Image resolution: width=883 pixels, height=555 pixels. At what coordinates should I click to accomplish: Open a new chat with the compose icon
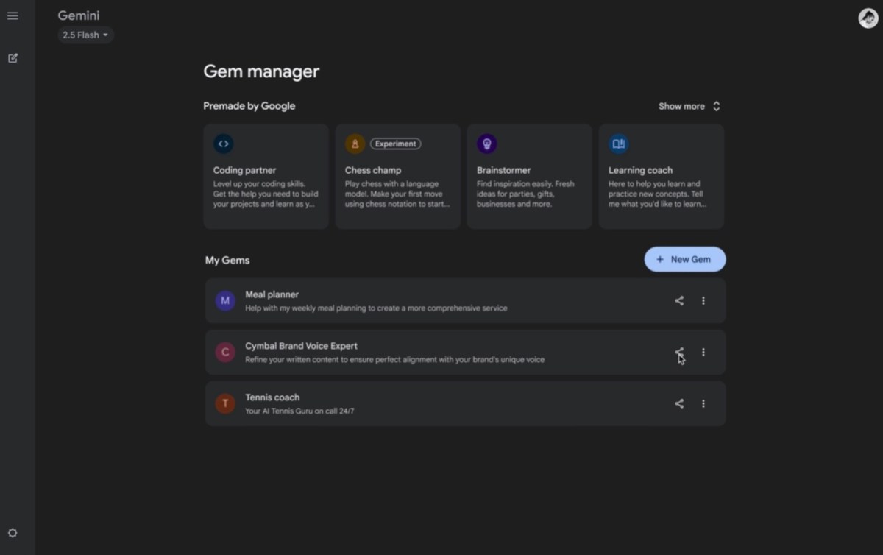click(x=13, y=57)
